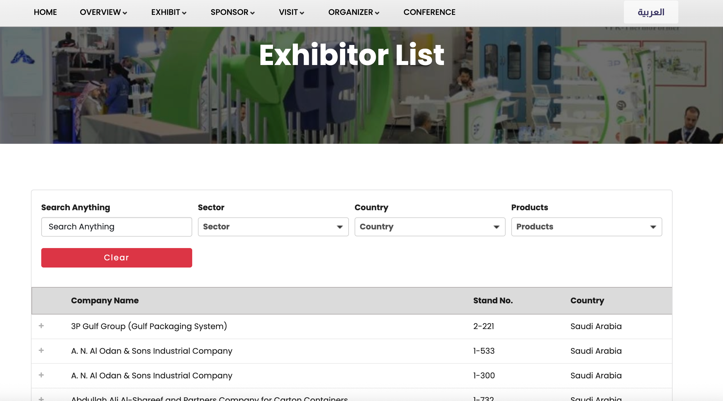Open the Products dropdown filter
This screenshot has width=723, height=401.
pos(586,227)
